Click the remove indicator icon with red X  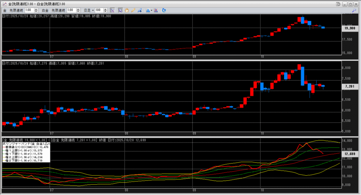coord(155,10)
